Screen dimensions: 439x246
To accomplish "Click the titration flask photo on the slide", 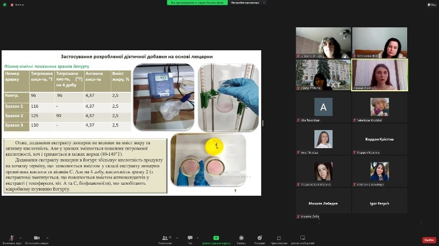I will 228,97.
